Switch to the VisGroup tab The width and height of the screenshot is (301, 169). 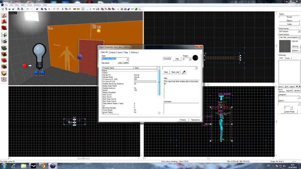click(x=134, y=52)
